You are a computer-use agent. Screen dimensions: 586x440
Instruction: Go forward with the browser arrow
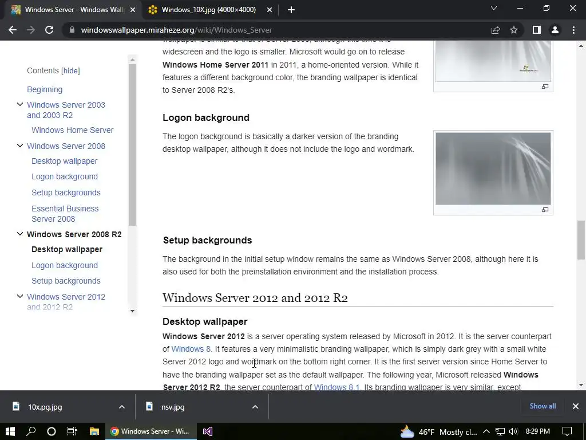31,30
